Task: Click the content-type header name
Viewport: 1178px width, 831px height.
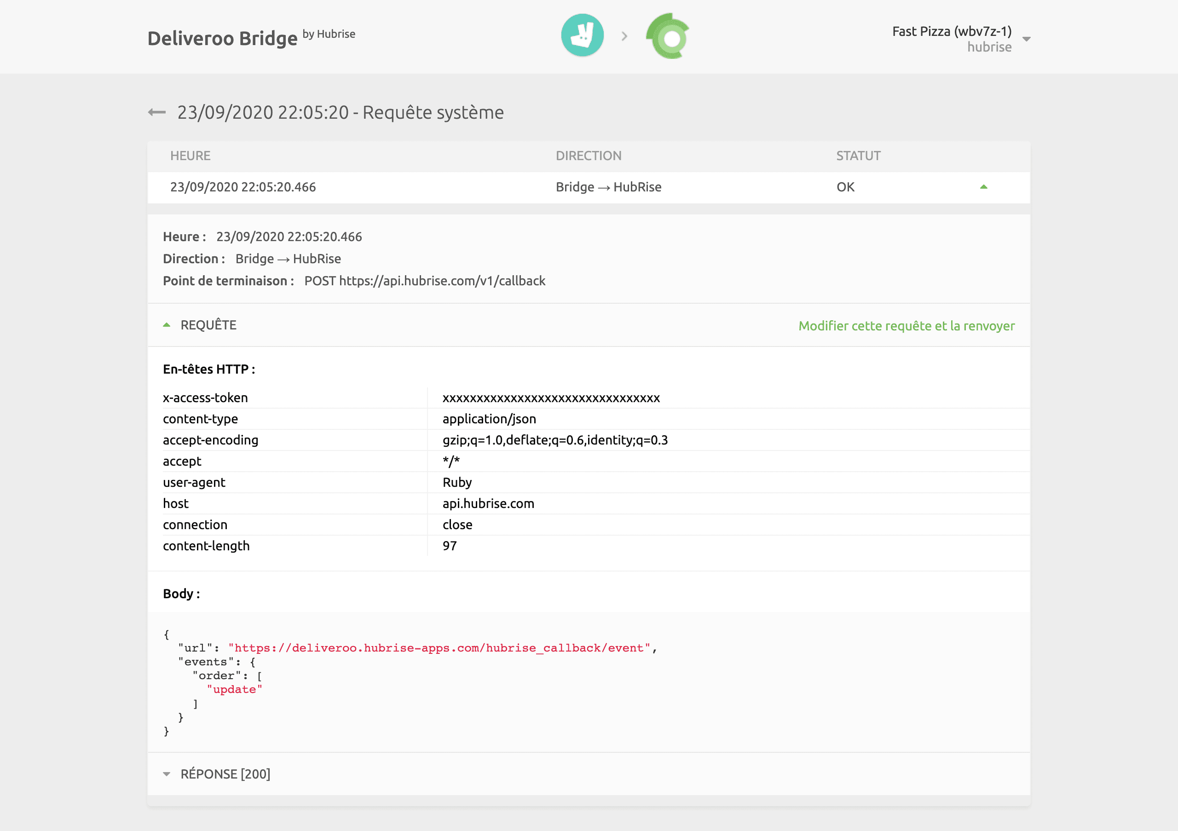Action: coord(200,419)
